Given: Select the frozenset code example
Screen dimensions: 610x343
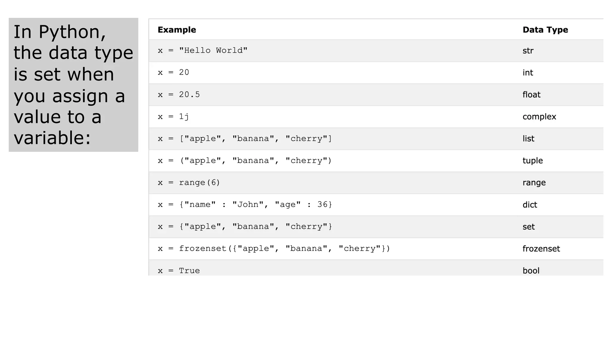Looking at the screenshot, I should 274,249.
